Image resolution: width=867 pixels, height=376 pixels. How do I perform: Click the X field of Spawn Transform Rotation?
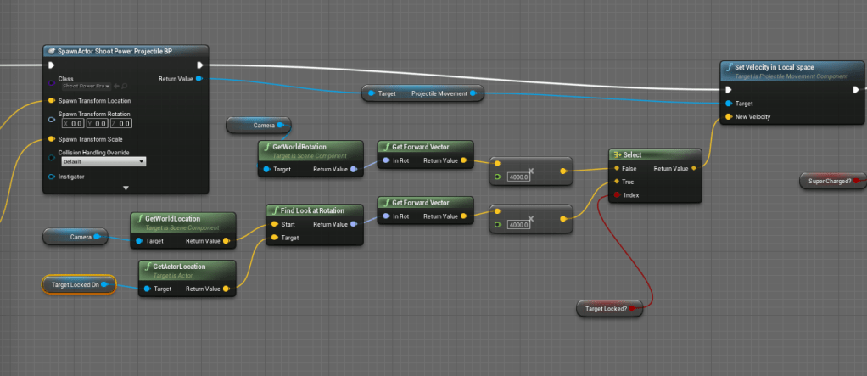click(74, 124)
